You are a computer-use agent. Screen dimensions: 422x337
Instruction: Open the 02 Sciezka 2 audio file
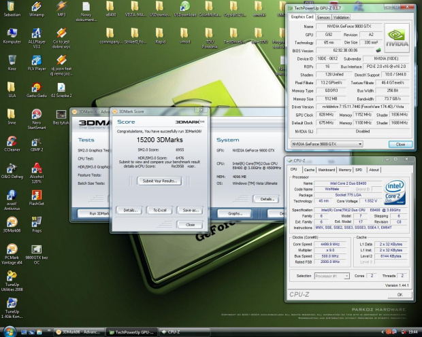[x=61, y=90]
